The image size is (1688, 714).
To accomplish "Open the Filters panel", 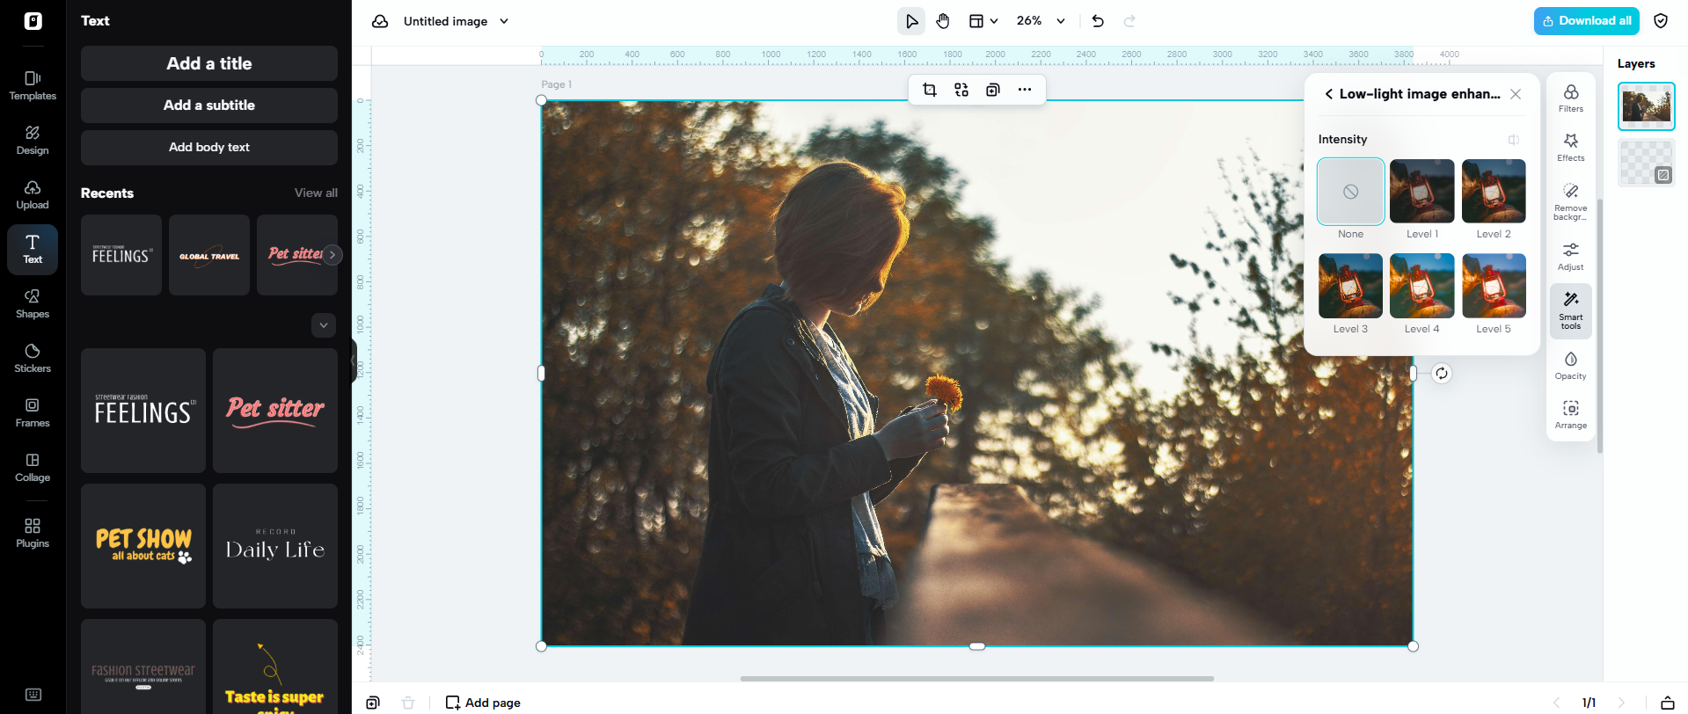I will [x=1570, y=98].
